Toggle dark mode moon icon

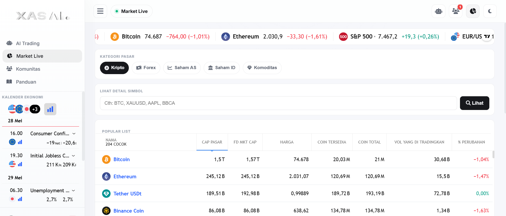point(490,11)
